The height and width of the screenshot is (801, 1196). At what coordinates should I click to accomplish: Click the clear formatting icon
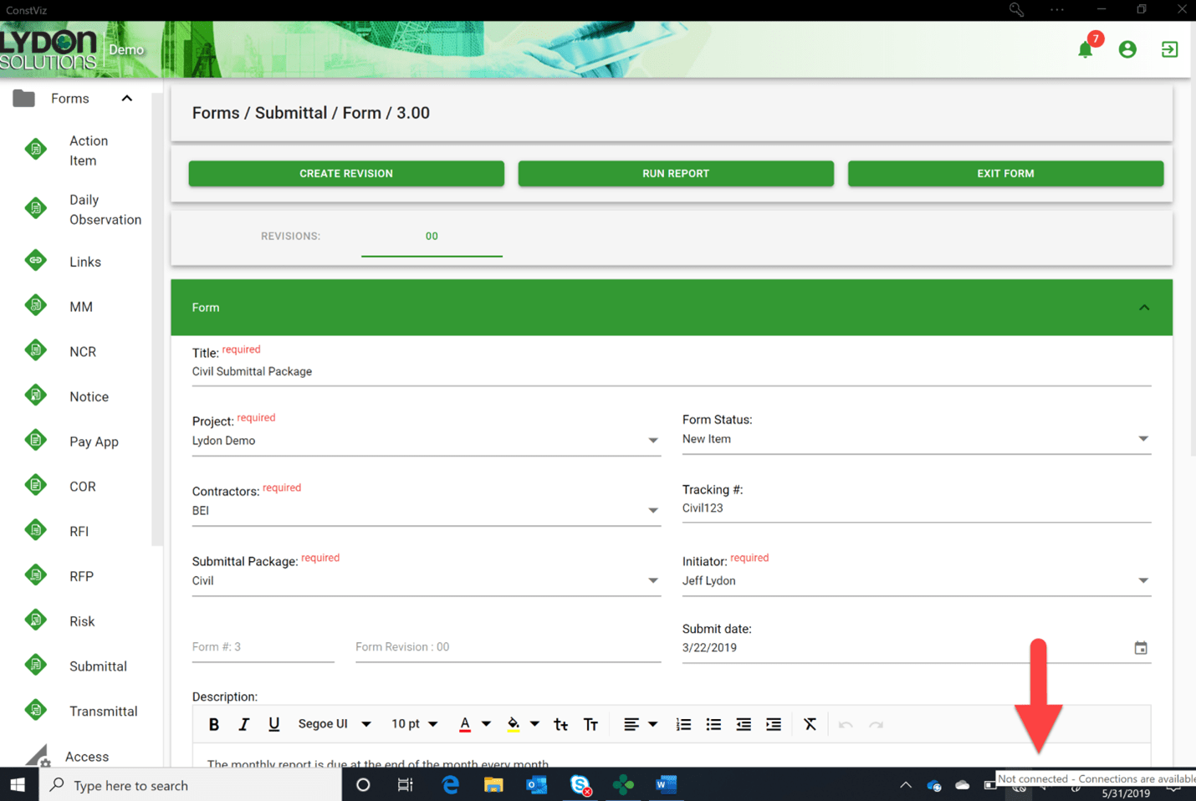click(810, 725)
